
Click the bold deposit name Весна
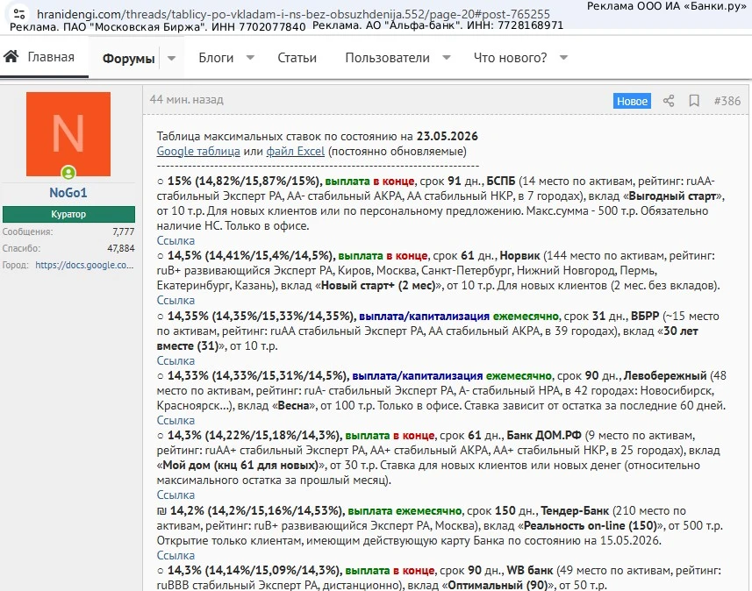(293, 405)
